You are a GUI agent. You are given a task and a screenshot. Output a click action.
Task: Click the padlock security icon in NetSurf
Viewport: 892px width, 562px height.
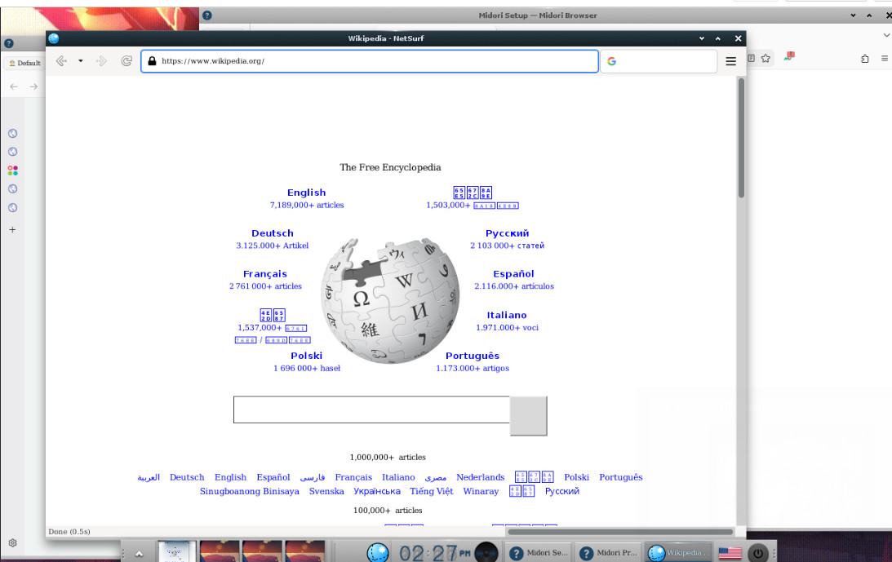point(152,61)
